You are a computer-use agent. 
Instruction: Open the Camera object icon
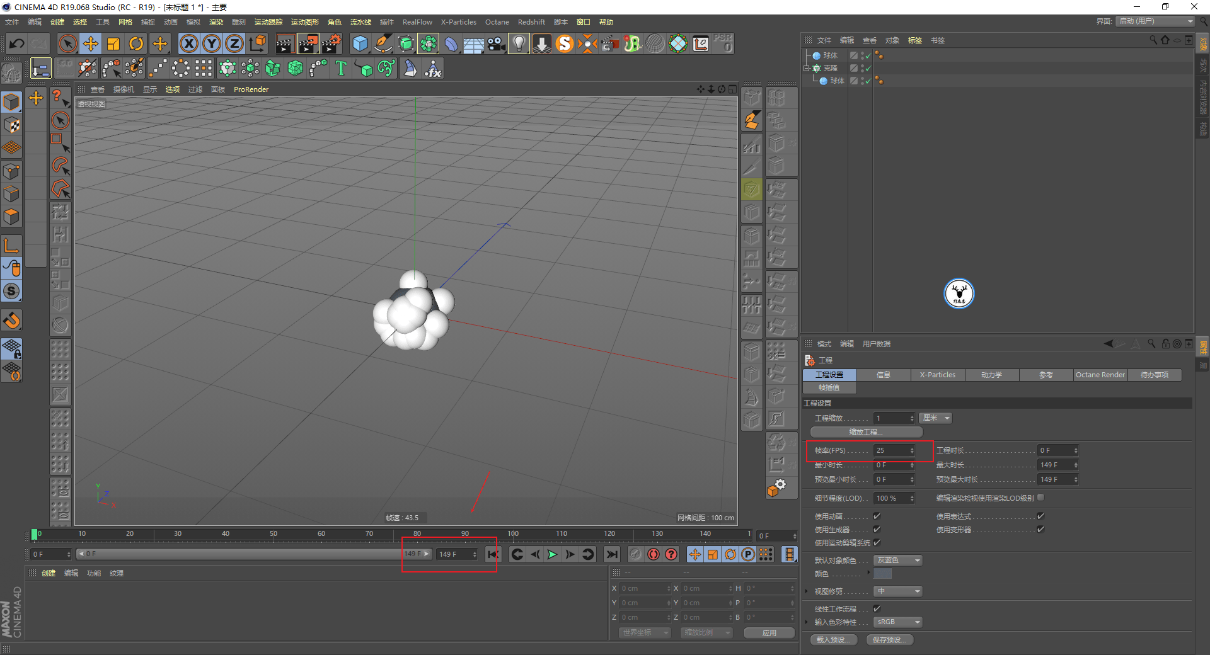pos(496,43)
